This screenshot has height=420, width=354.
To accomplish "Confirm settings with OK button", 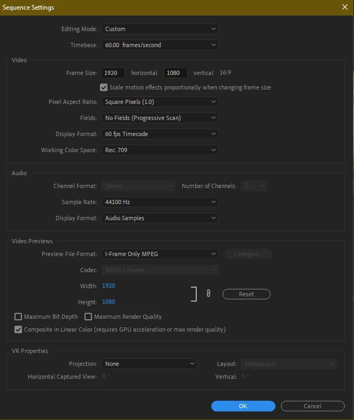I will tap(243, 406).
